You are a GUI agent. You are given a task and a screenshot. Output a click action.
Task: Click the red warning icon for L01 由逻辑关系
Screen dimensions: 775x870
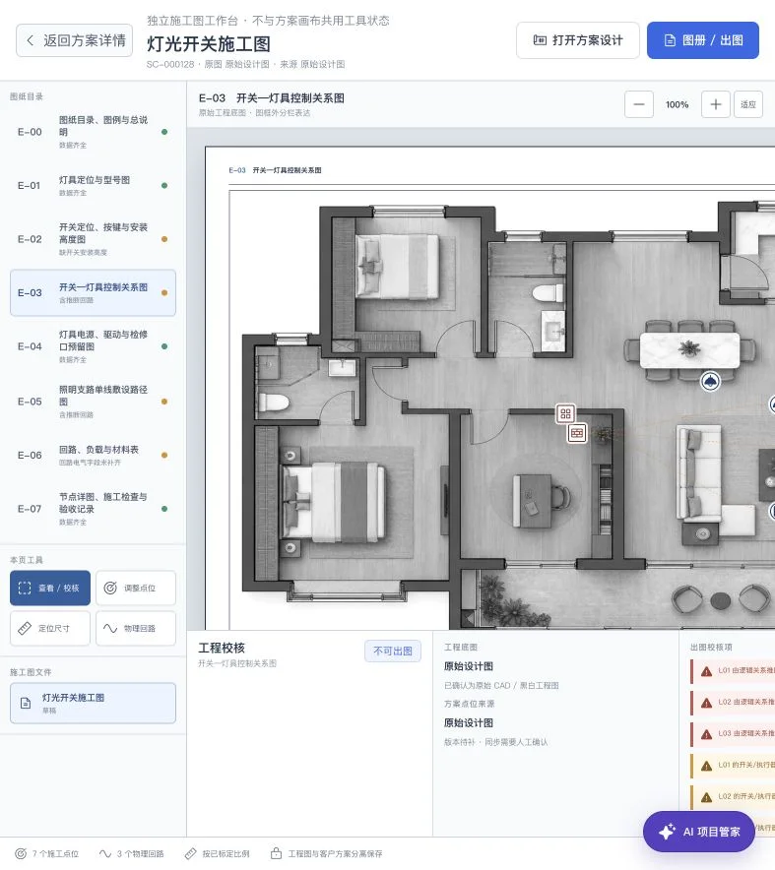[706, 671]
